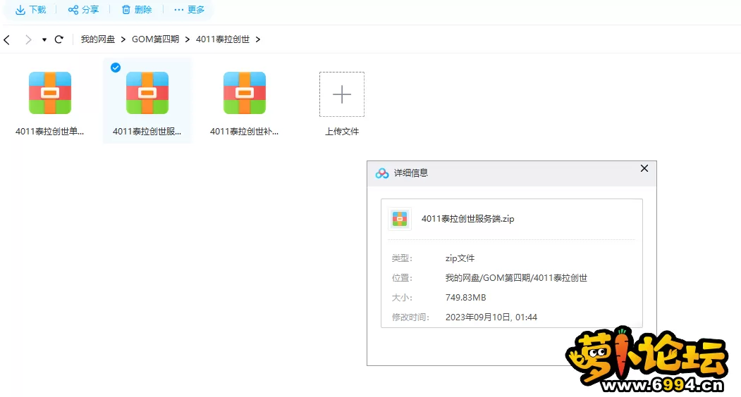Click the 上传文件 label
Screen dimensions: 741x397
point(342,132)
